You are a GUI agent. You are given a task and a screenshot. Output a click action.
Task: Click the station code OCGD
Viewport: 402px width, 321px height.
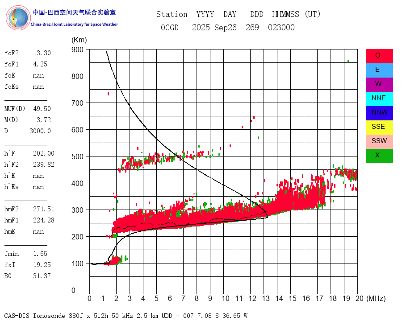click(x=170, y=27)
